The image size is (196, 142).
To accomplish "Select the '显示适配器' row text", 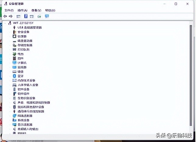I will tap(25, 124).
